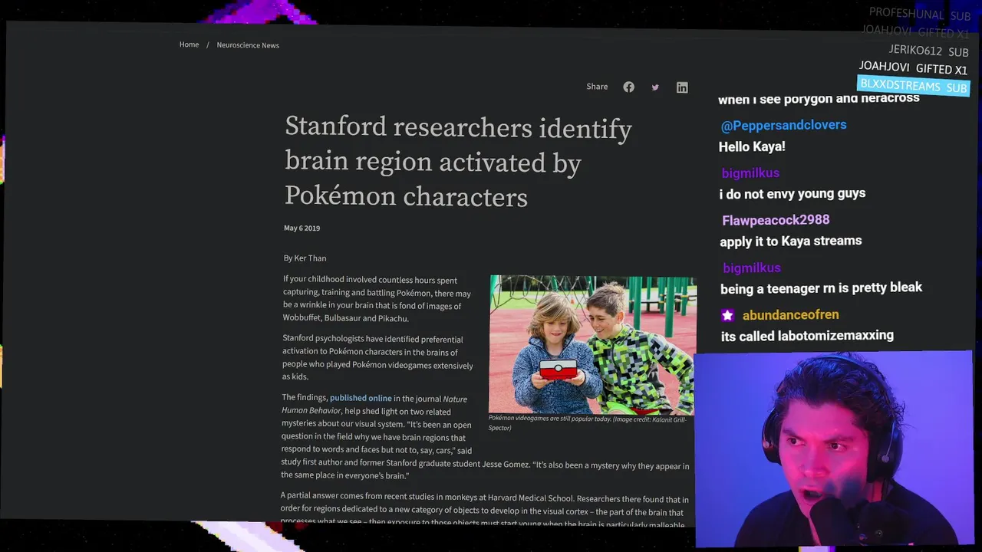Screen dimensions: 982x552
Task: Go to Home breadcrumb link
Action: click(x=189, y=44)
